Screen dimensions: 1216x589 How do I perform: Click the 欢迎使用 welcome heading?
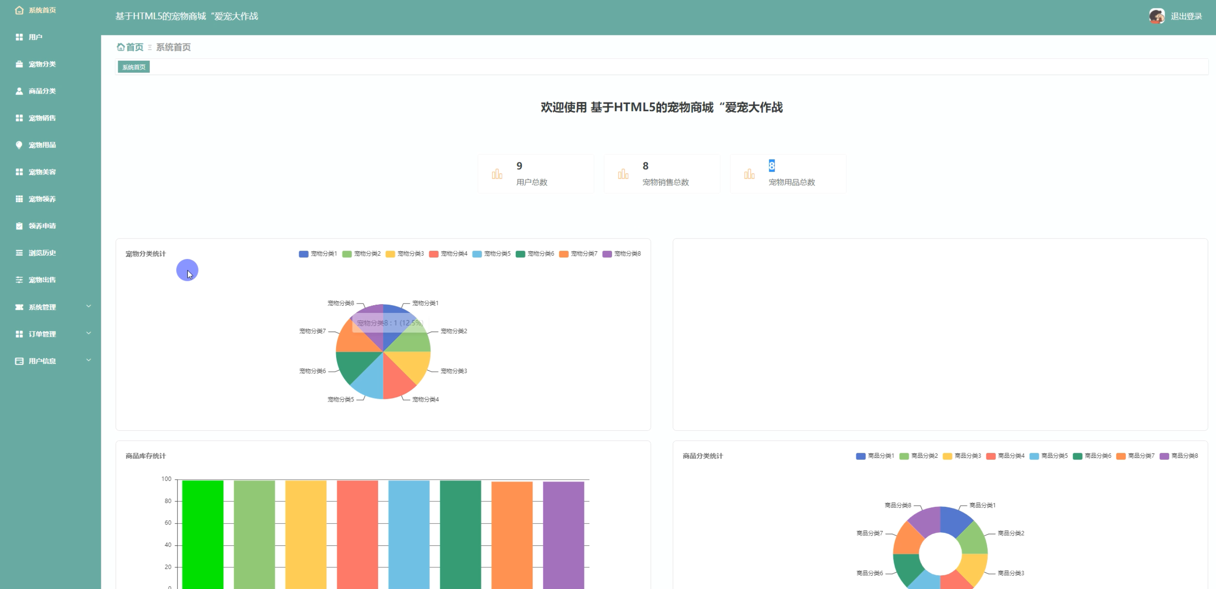[x=661, y=108]
